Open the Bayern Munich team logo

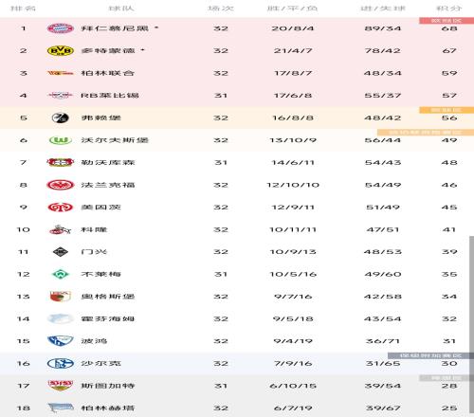[60, 28]
